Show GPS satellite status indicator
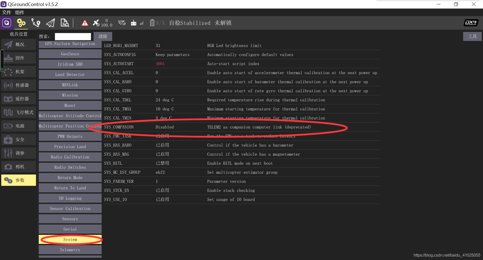This screenshot has height=260, width=483. (x=102, y=23)
